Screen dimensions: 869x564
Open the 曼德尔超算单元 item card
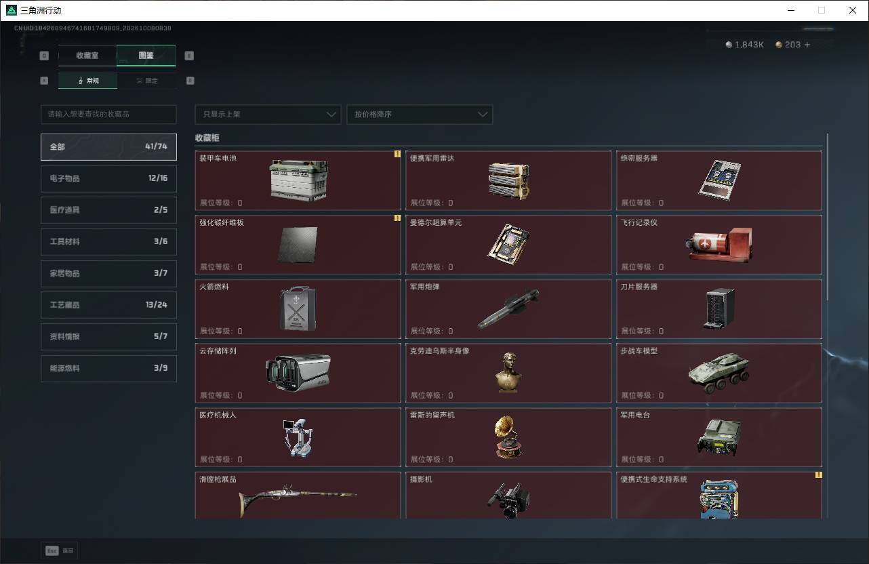tap(508, 244)
